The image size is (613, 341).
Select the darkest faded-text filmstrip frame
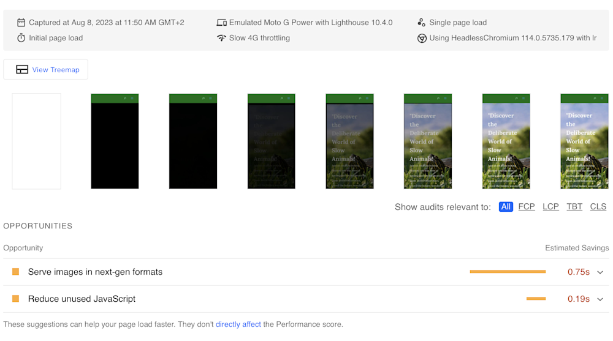pos(272,141)
